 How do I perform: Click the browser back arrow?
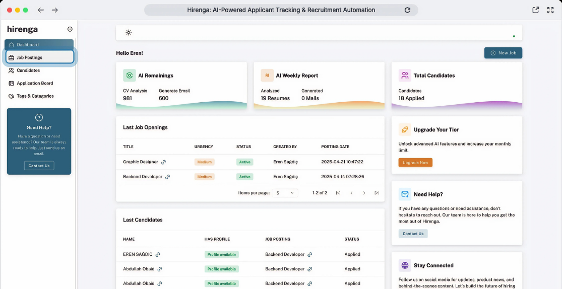pyautogui.click(x=41, y=10)
